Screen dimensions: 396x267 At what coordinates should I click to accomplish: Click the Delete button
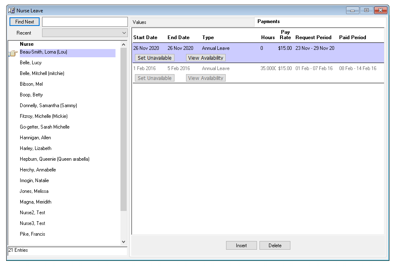[275, 245]
